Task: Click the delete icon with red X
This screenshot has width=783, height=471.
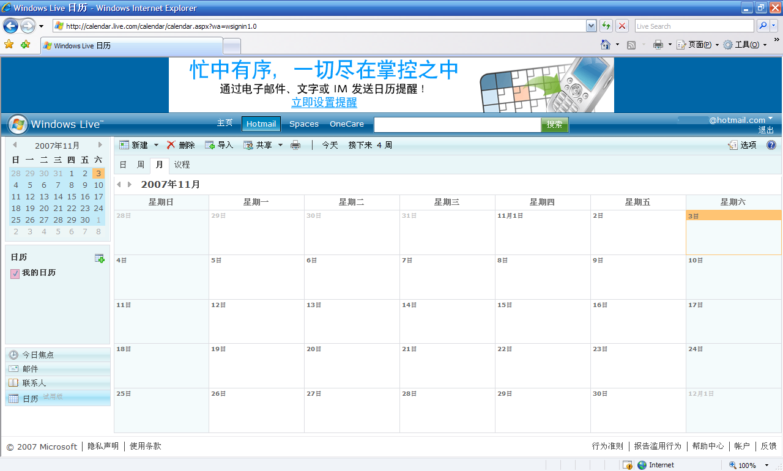Action: pyautogui.click(x=171, y=145)
